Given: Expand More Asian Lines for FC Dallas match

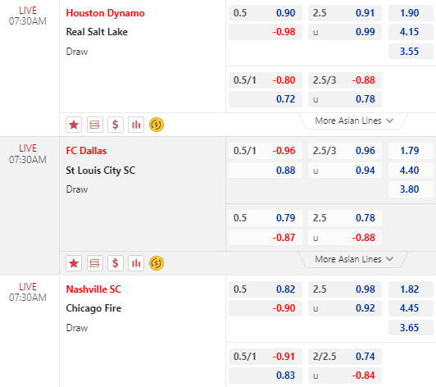Looking at the screenshot, I should point(354,259).
